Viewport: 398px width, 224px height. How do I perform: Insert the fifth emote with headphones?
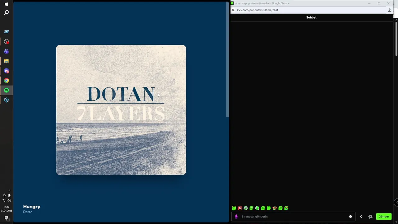[x=257, y=208]
